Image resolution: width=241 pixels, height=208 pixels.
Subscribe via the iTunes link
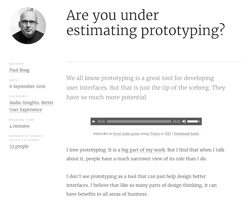pos(155,134)
